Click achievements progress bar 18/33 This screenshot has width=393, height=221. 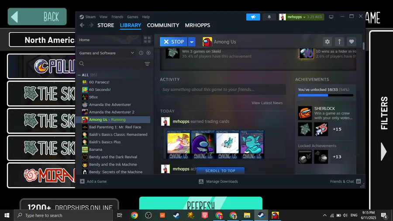pos(325,95)
